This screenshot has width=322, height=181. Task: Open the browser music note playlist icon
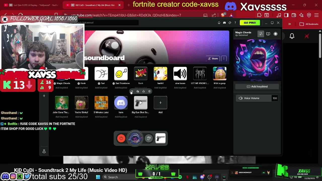click(x=279, y=15)
